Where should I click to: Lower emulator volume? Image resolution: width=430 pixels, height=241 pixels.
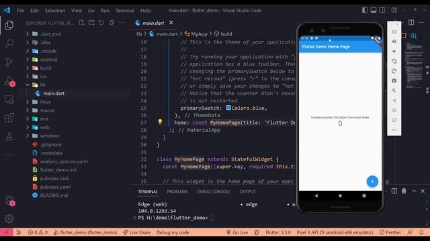pos(394,52)
